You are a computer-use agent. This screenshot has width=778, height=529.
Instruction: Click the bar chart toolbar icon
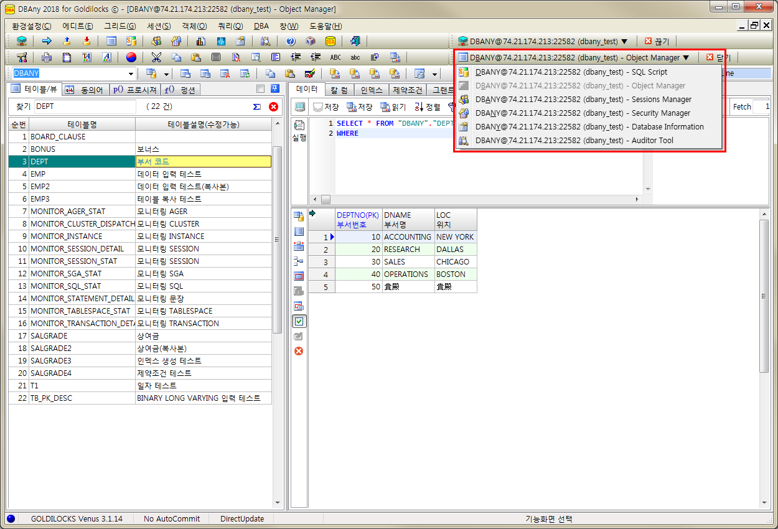tap(201, 42)
